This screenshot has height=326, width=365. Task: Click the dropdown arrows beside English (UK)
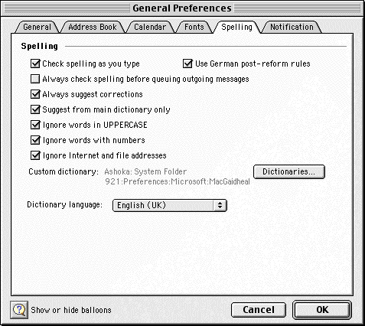(x=220, y=205)
